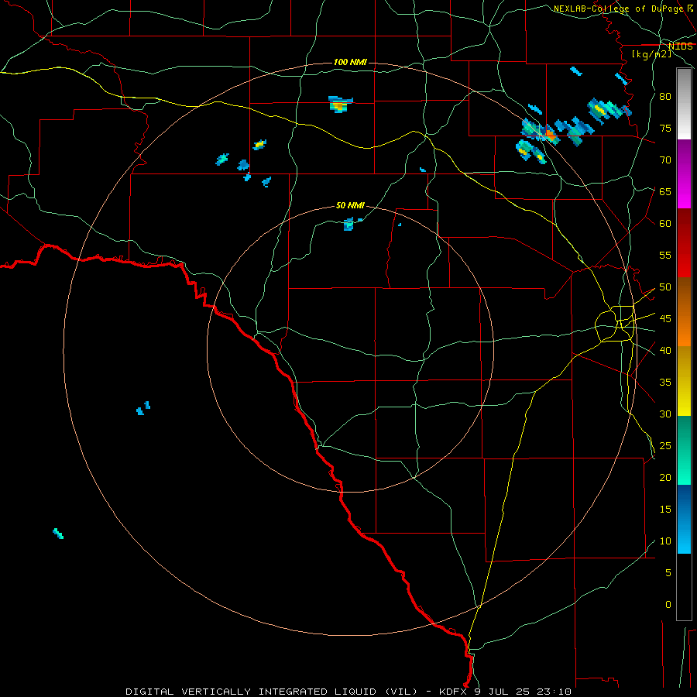
Task: Click the 70 value on color scale
Action: [665, 160]
